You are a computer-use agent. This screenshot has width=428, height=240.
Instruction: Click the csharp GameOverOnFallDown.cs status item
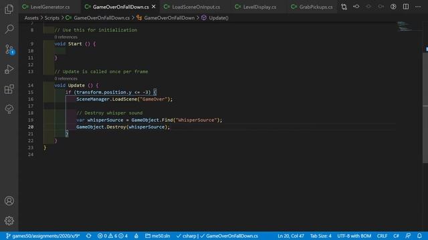(x=217, y=236)
